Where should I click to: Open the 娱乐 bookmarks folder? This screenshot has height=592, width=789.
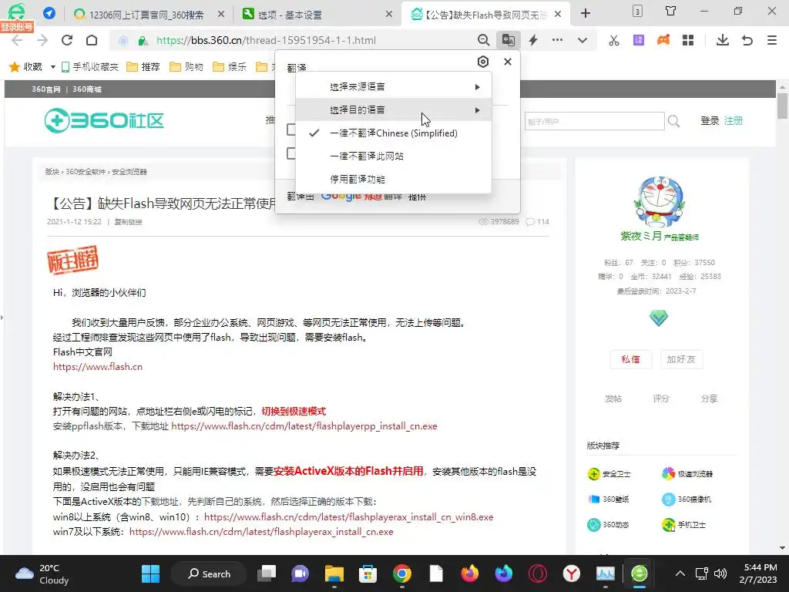230,66
